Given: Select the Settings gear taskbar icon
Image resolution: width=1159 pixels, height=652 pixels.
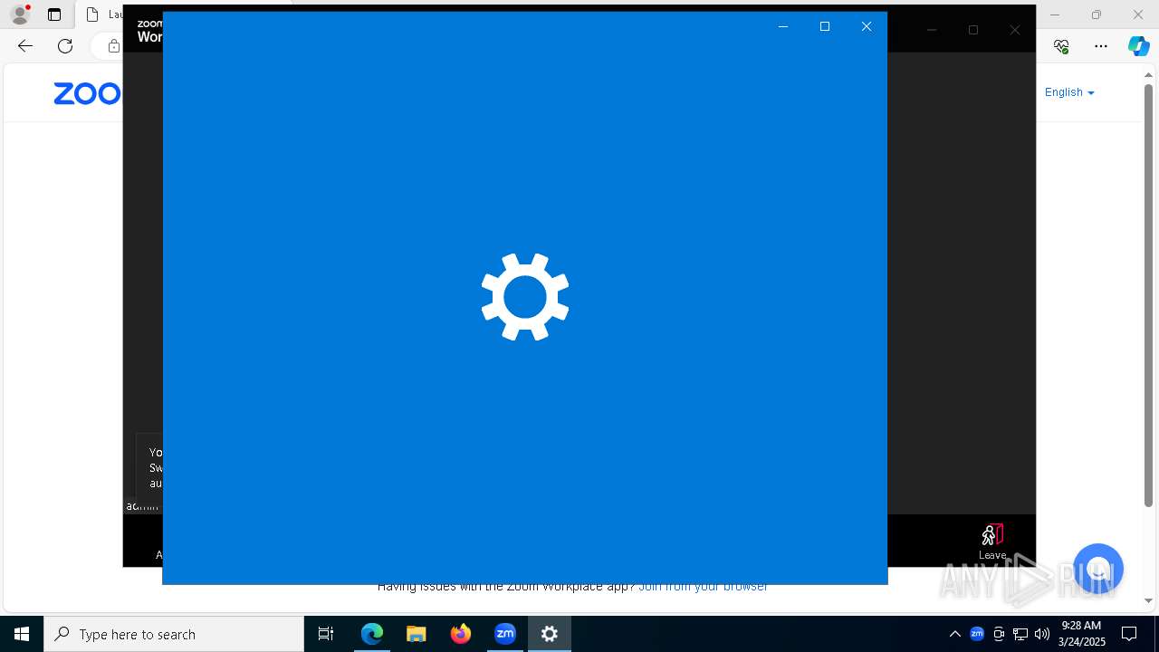Looking at the screenshot, I should pyautogui.click(x=549, y=634).
